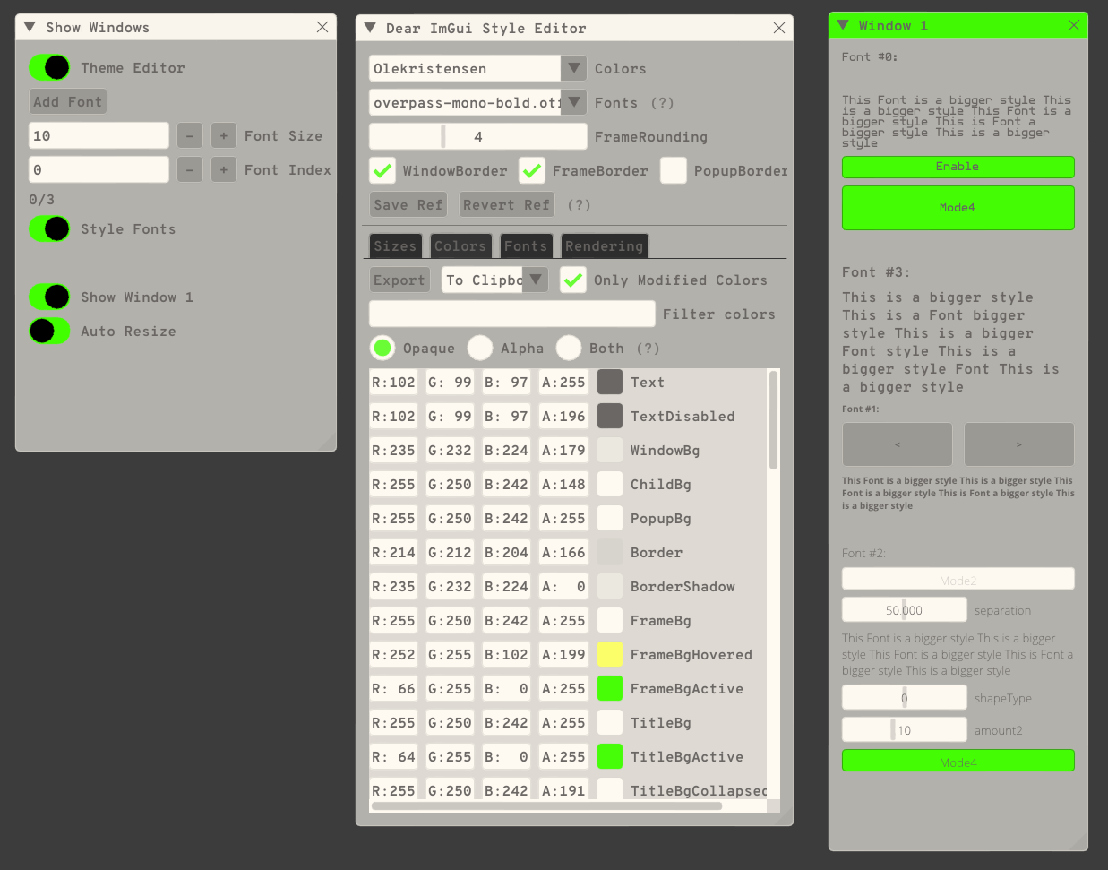Click the green Enable button in Window 1
This screenshot has height=870, width=1108.
pos(958,167)
